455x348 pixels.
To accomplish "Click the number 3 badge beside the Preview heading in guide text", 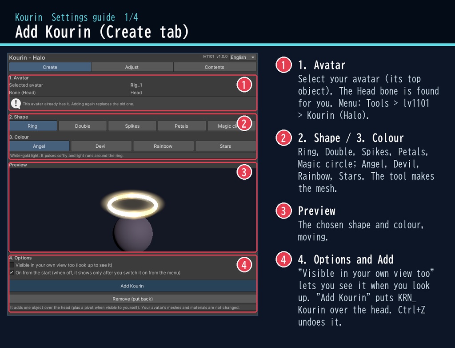I will [x=283, y=210].
